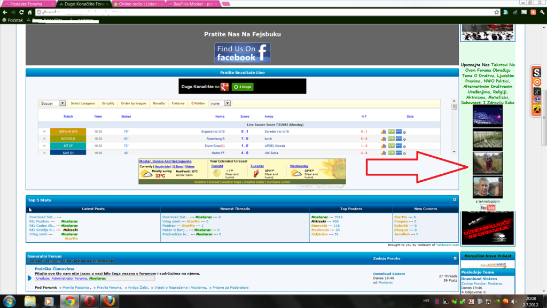
Task: Open 1x2 odds icon for Sturm Graz match
Action: tap(391, 145)
